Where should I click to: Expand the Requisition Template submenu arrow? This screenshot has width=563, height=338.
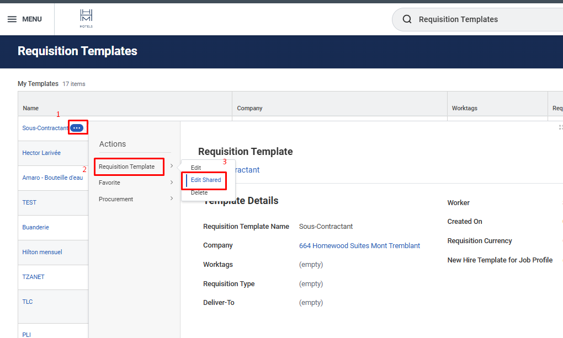pos(172,166)
